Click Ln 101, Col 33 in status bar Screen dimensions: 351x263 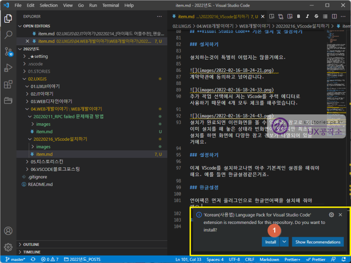pyautogui.click(x=188, y=259)
